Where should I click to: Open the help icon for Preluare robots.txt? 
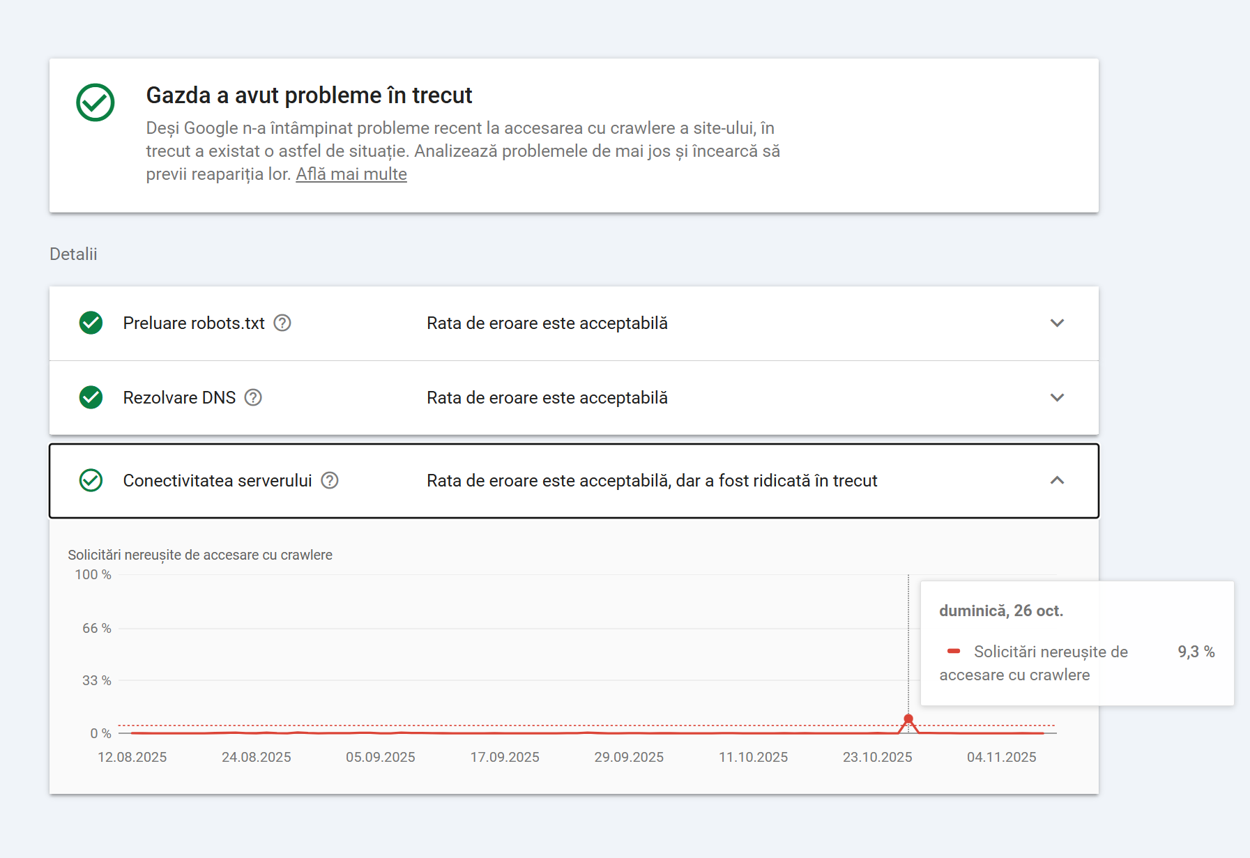[282, 323]
